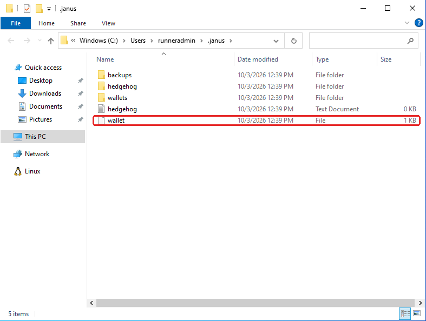Click the Windows (C:) breadcrumb
The width and height of the screenshot is (426, 321).
pyautogui.click(x=99, y=41)
